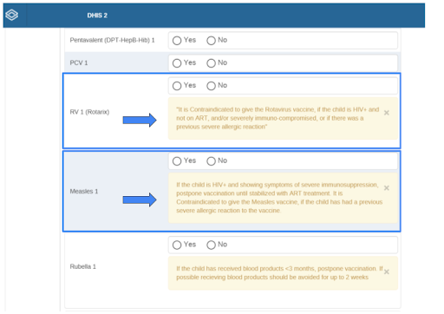The image size is (444, 314).
Task: Click the blue arrow beside Measles 1
Action: 140,200
